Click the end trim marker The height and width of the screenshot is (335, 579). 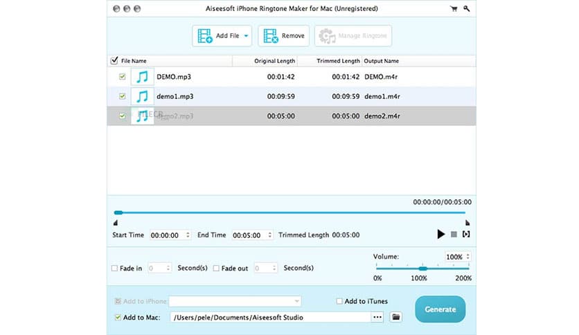tap(467, 222)
